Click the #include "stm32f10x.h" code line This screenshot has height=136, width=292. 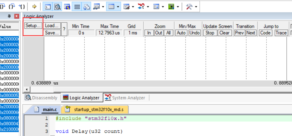click(x=91, y=118)
